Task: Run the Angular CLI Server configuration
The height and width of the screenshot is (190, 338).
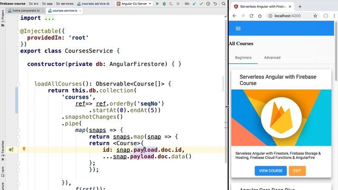Action: [x=157, y=4]
